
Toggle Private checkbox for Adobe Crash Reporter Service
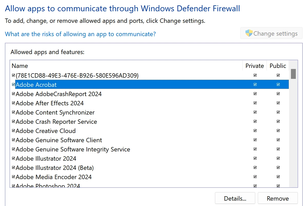pos(255,121)
